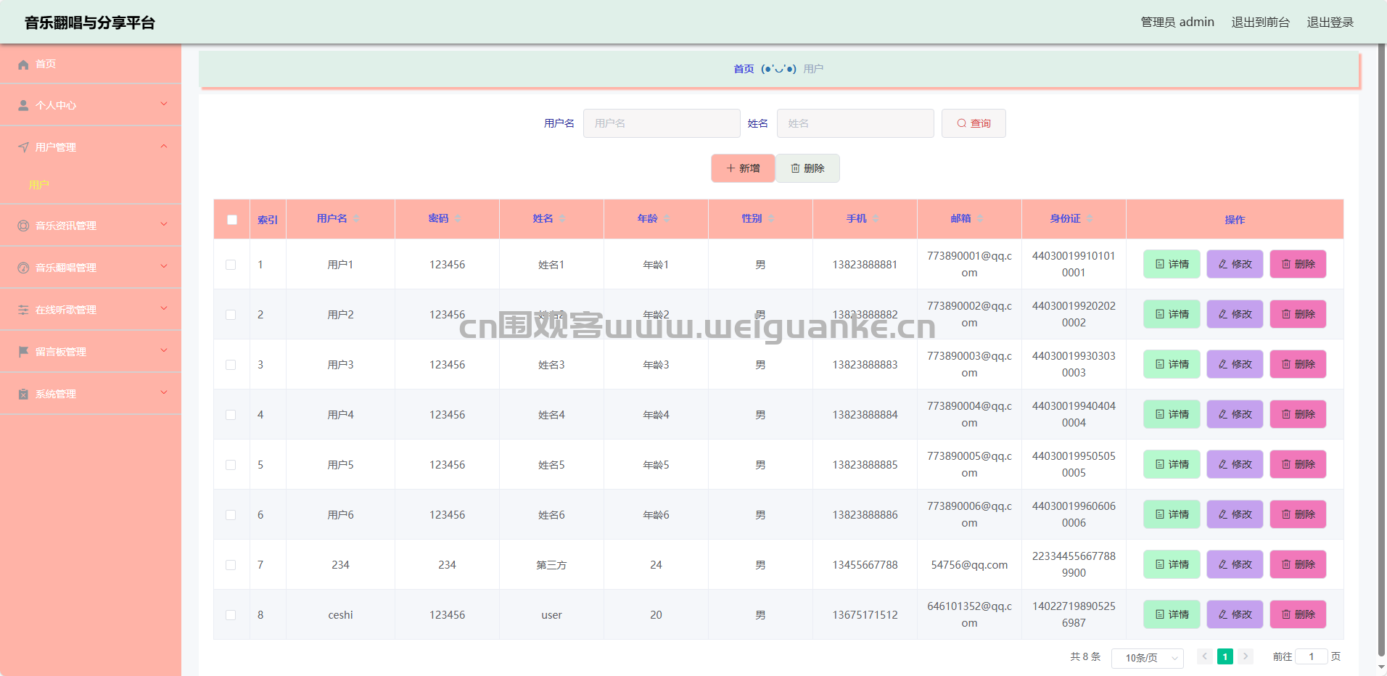Click the icon beside 音乐资讯管理

tap(23, 226)
